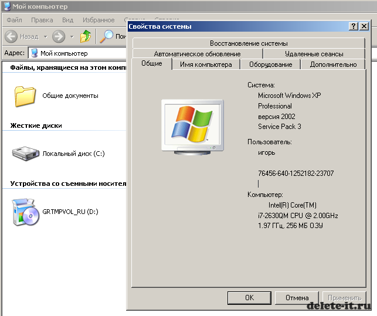The height and width of the screenshot is (316, 377).
Task: Click the Общие документы label
Action: point(70,96)
